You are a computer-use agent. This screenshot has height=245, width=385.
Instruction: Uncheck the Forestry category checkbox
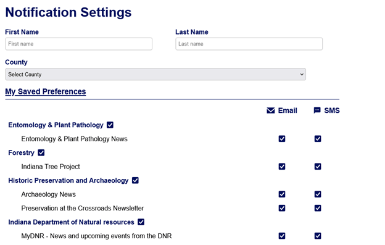41,152
